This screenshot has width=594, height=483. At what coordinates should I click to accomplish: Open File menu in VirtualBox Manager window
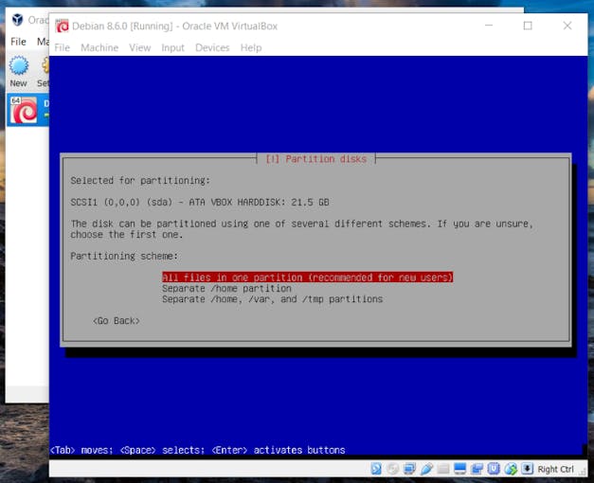18,42
